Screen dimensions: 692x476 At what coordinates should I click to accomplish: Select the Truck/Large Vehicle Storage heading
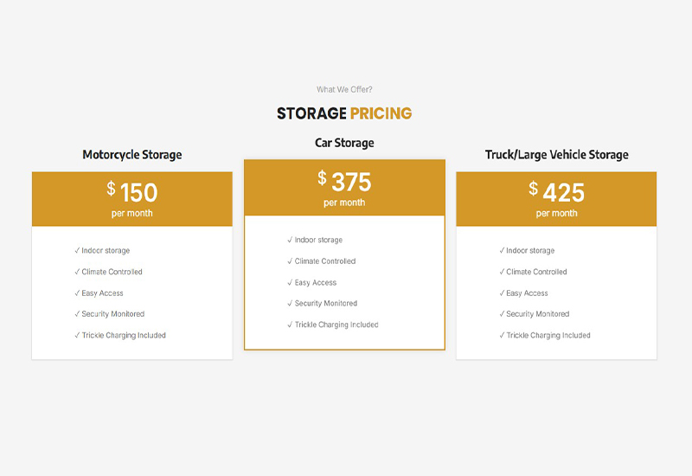556,155
